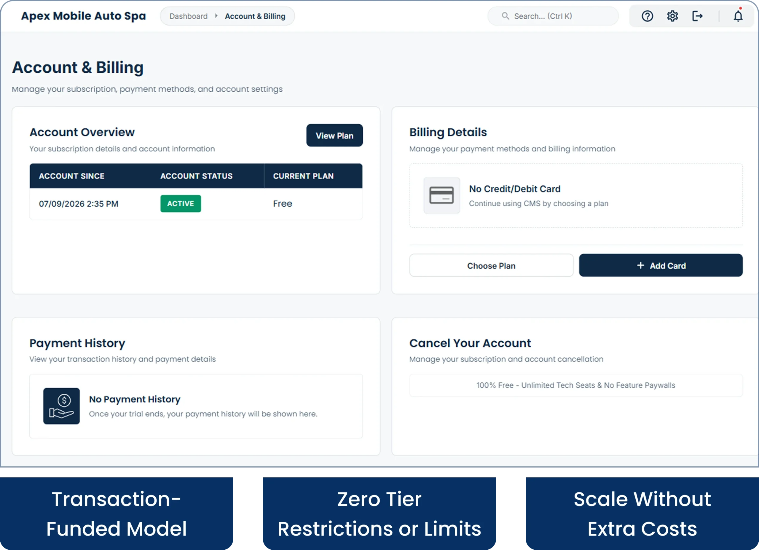759x550 pixels.
Task: Click the 100% Free Unlimited Tech Seats banner
Action: 575,385
